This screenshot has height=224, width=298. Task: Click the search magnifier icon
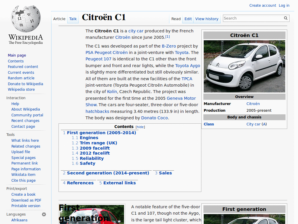pos(286,18)
